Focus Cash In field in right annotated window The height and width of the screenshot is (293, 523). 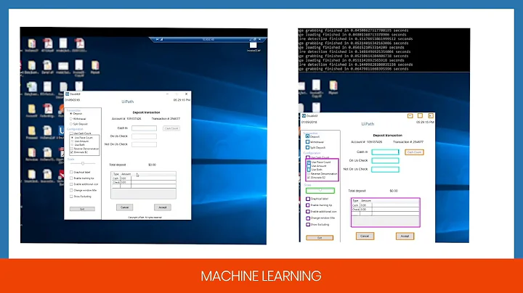coord(385,152)
